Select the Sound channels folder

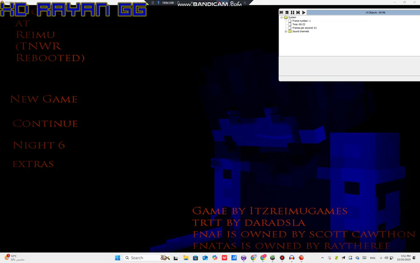tap(299, 31)
